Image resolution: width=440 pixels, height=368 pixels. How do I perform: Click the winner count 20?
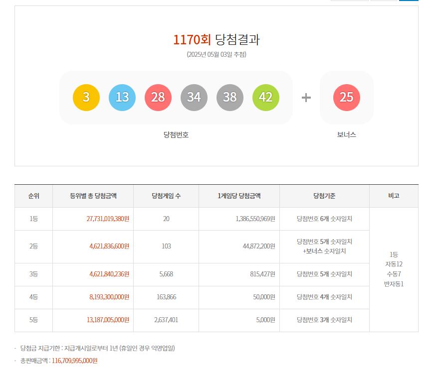(x=166, y=219)
